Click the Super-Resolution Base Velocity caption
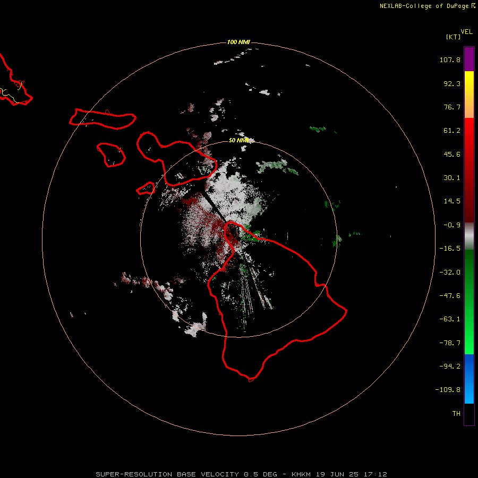The height and width of the screenshot is (478, 478). 241,474
